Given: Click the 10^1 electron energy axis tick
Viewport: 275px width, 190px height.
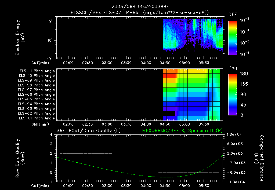Looking at the screenshot, I should [x=50, y=40].
